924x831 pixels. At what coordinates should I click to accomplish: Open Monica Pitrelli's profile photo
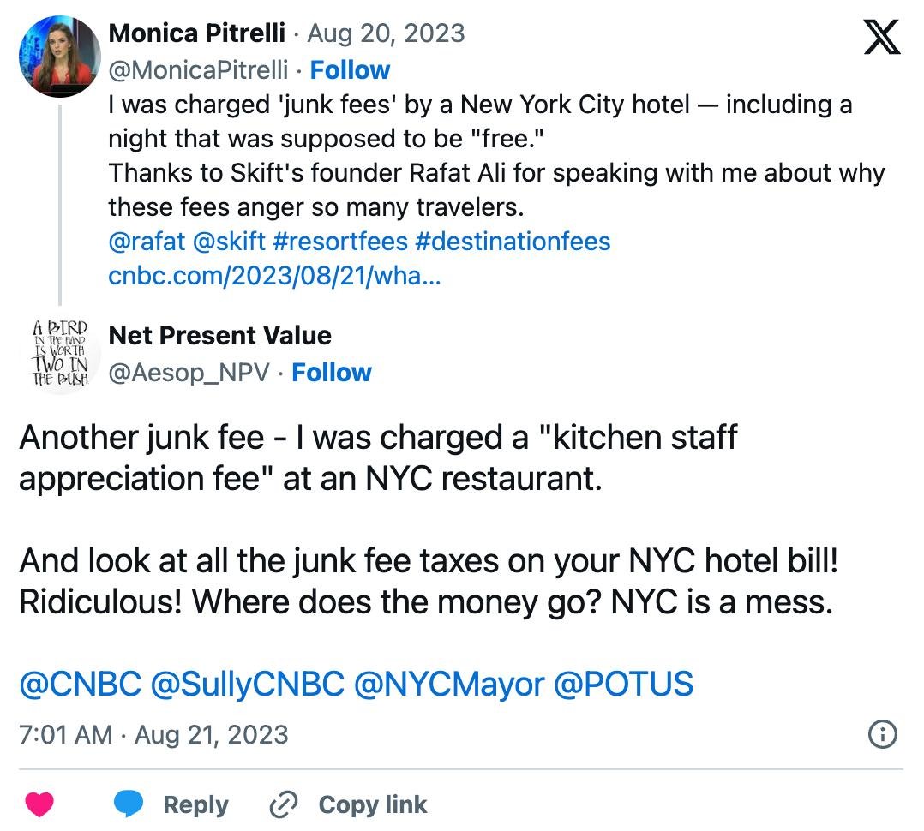[x=59, y=56]
